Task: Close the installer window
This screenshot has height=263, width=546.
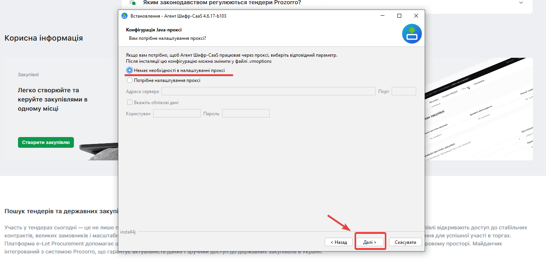Action: tap(416, 16)
